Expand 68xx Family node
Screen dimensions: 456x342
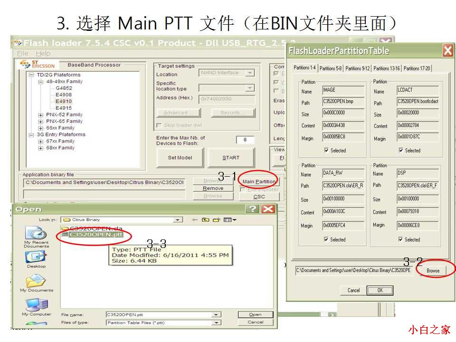tap(40, 148)
